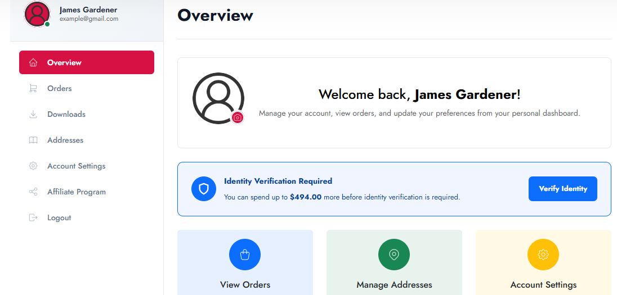617x295 pixels.
Task: Go to Downloads in the sidebar
Action: [x=66, y=114]
